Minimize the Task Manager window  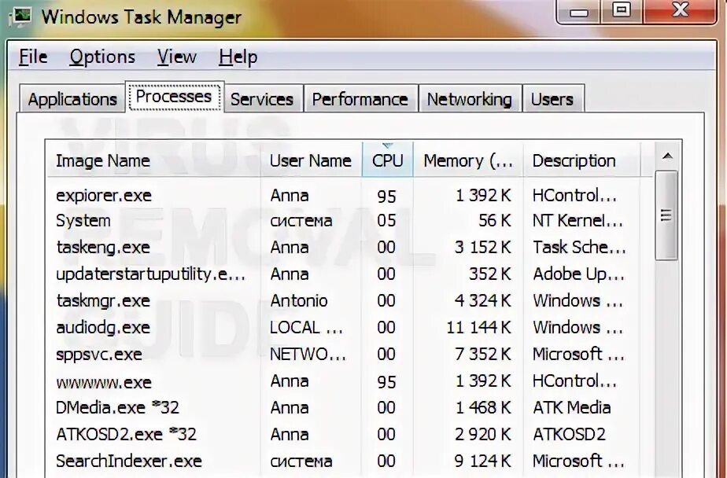(x=578, y=11)
